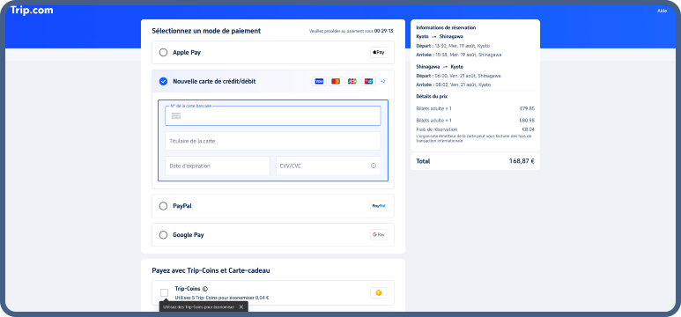This screenshot has width=681, height=317.
Task: Focus the Titulaire de la carte field
Action: 273,141
